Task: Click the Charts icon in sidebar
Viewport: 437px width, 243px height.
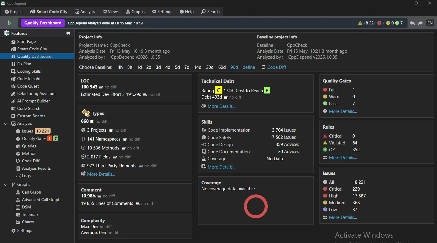Action: tap(18, 222)
